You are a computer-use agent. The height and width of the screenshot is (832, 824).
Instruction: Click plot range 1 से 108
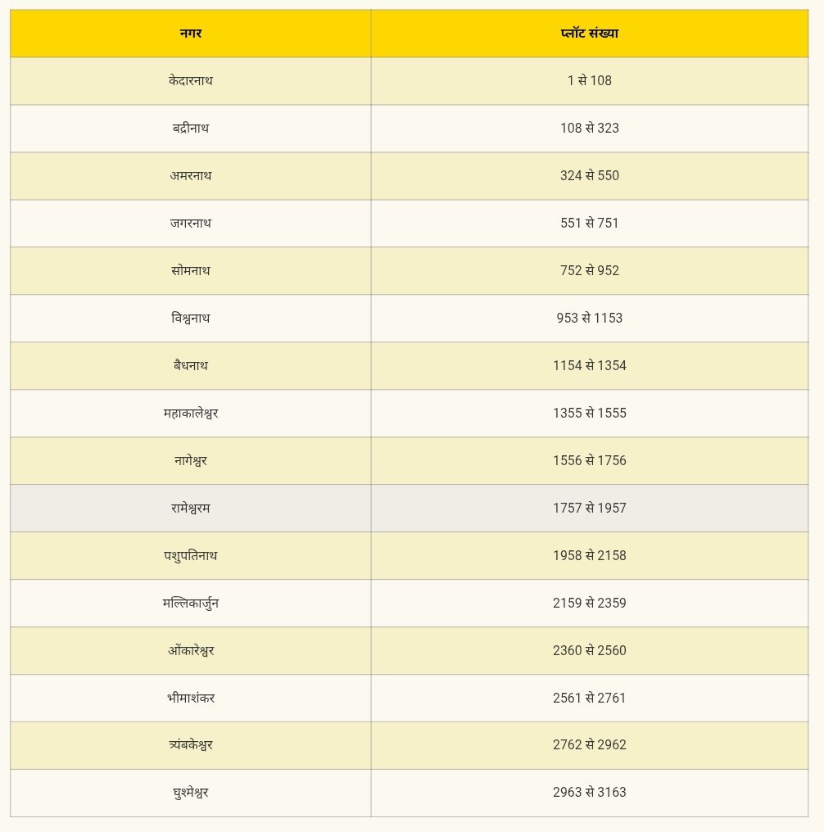pyautogui.click(x=590, y=80)
